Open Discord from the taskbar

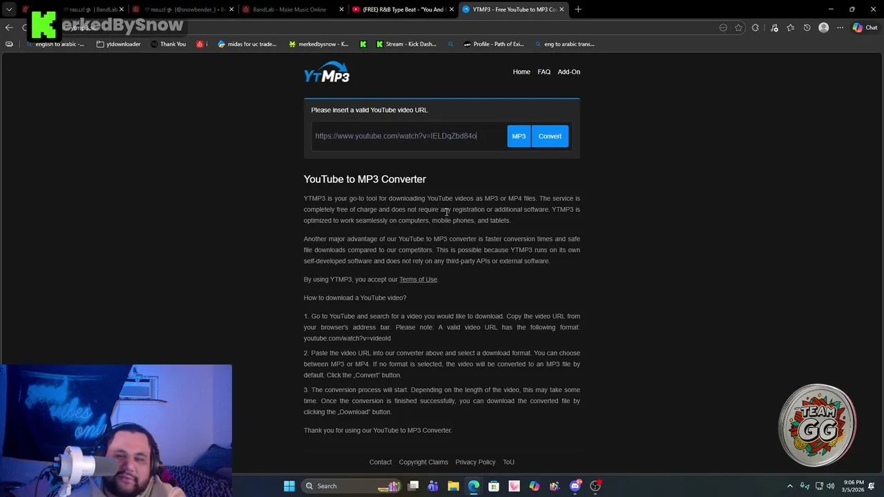[575, 486]
